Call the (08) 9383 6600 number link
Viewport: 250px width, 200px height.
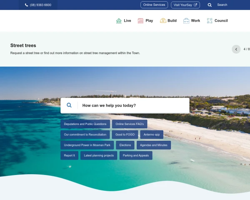click(x=40, y=5)
